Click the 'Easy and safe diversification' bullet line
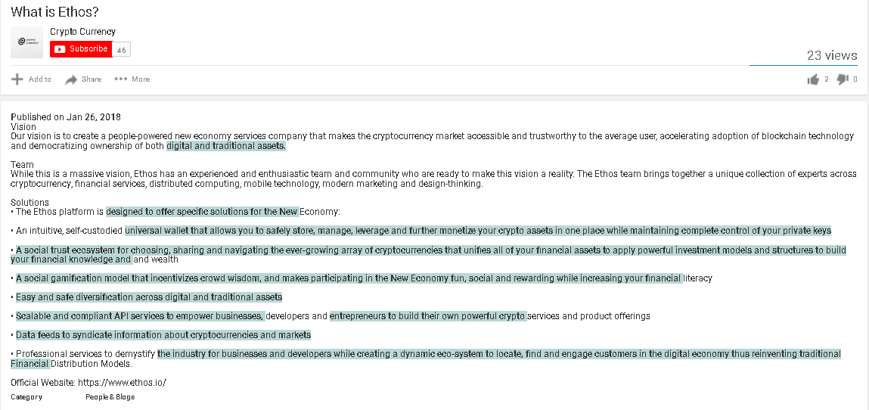The image size is (869, 410). [x=146, y=297]
